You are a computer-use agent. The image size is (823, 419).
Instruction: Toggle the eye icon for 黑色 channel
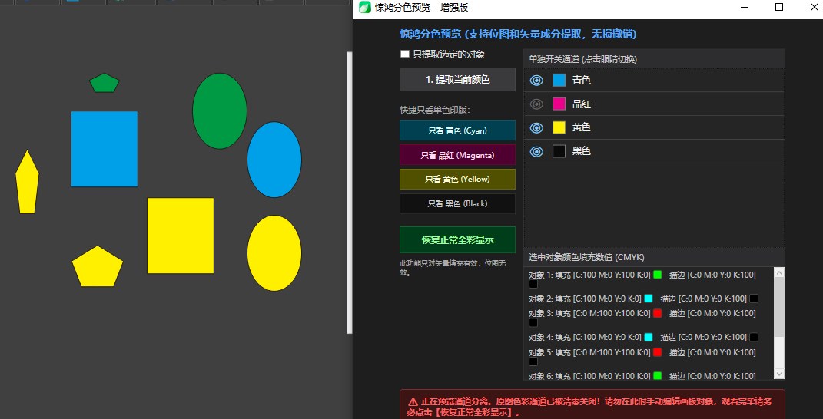point(536,151)
